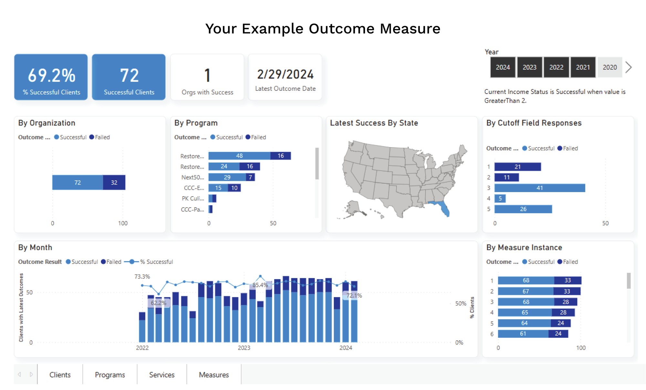The image size is (646, 390).
Task: Click the 72 Successful Clients card
Action: 129,77
